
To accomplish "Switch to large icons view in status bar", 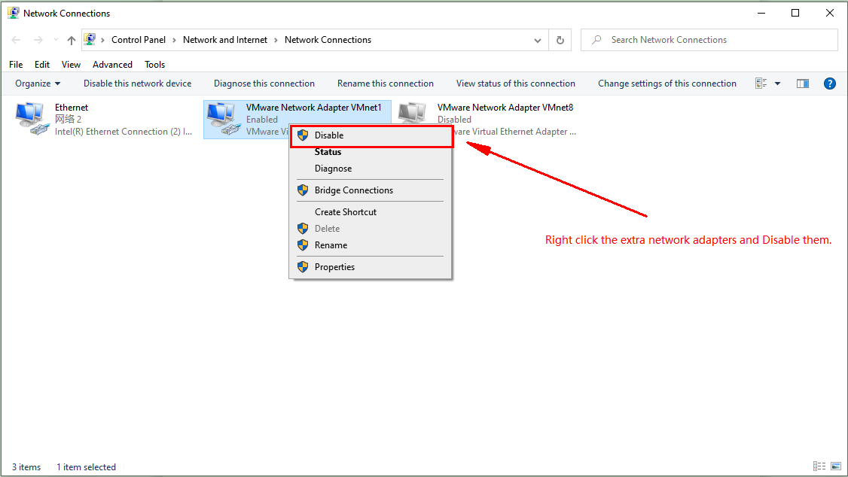I will pyautogui.click(x=836, y=466).
